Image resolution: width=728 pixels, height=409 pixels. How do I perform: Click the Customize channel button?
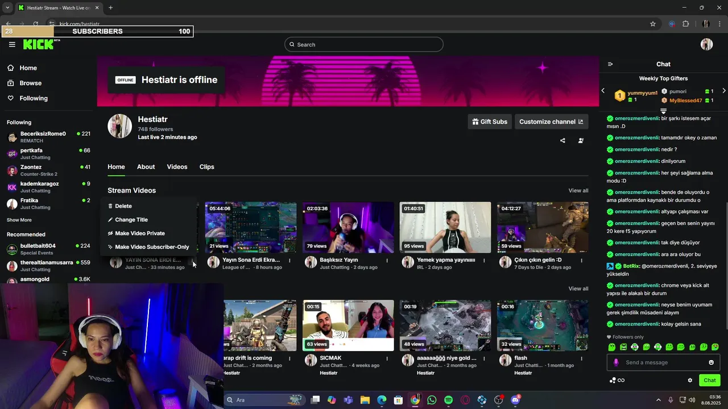(551, 122)
